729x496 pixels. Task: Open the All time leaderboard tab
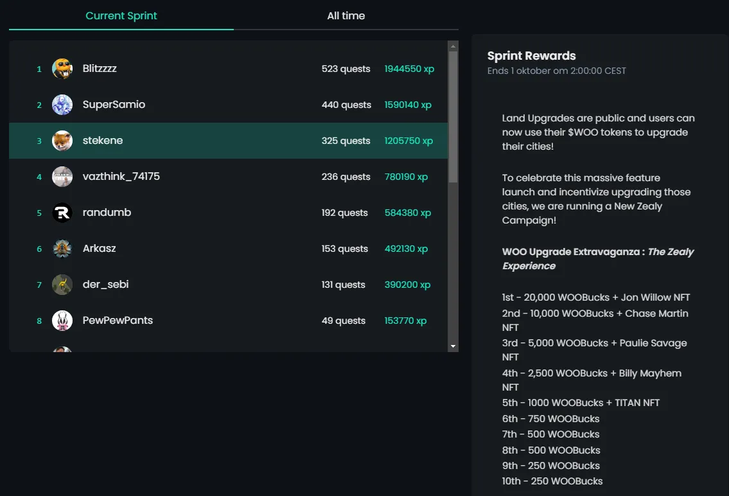tap(346, 16)
